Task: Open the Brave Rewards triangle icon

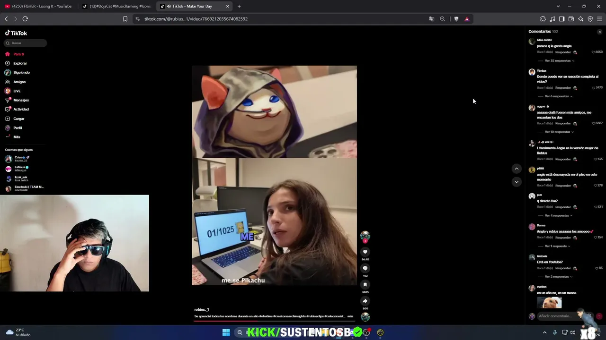Action: click(x=467, y=19)
